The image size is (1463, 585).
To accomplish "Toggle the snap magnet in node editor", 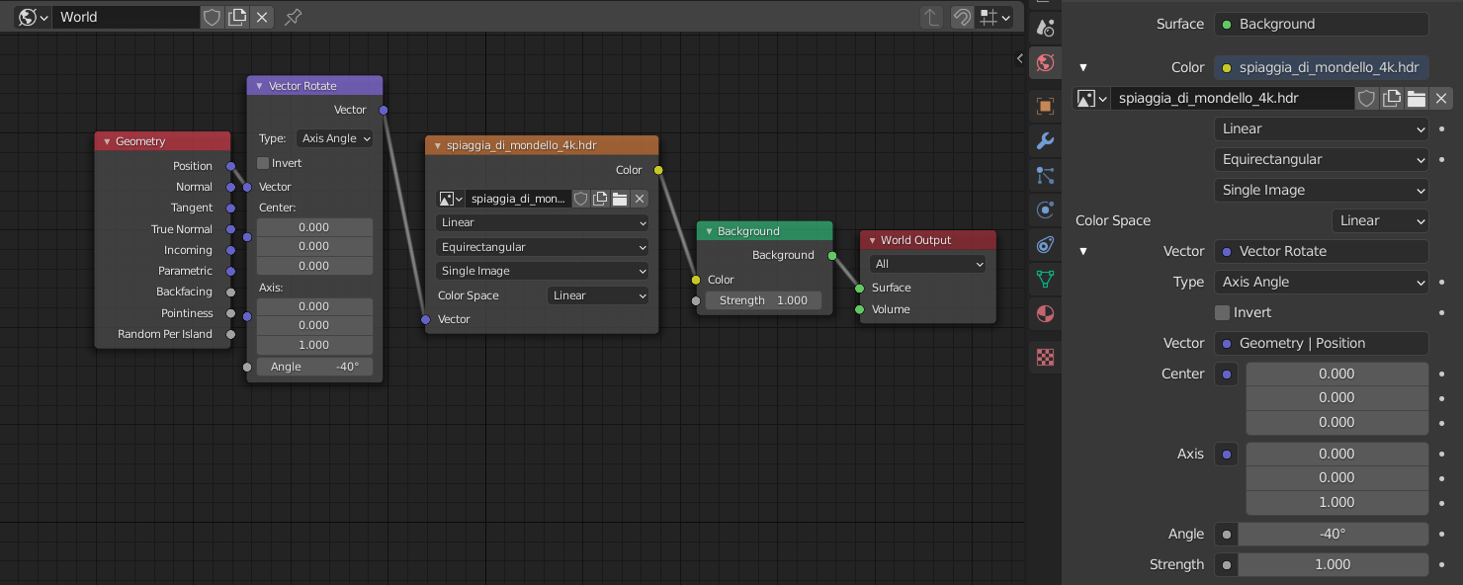I will click(962, 17).
